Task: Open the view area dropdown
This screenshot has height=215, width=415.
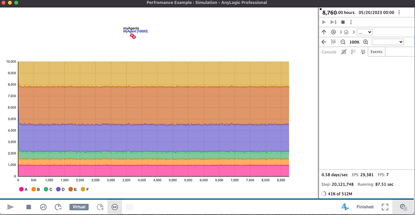Action: point(388,42)
